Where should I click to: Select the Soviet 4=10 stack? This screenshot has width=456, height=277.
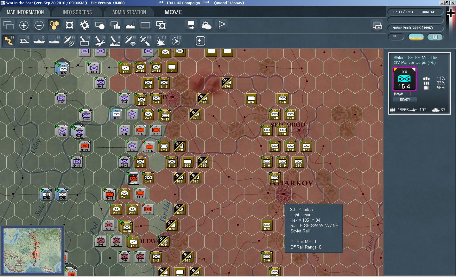click(126, 227)
